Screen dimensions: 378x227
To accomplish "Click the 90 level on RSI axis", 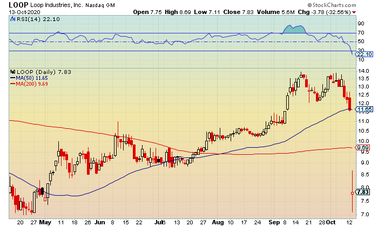I will pyautogui.click(x=361, y=24).
